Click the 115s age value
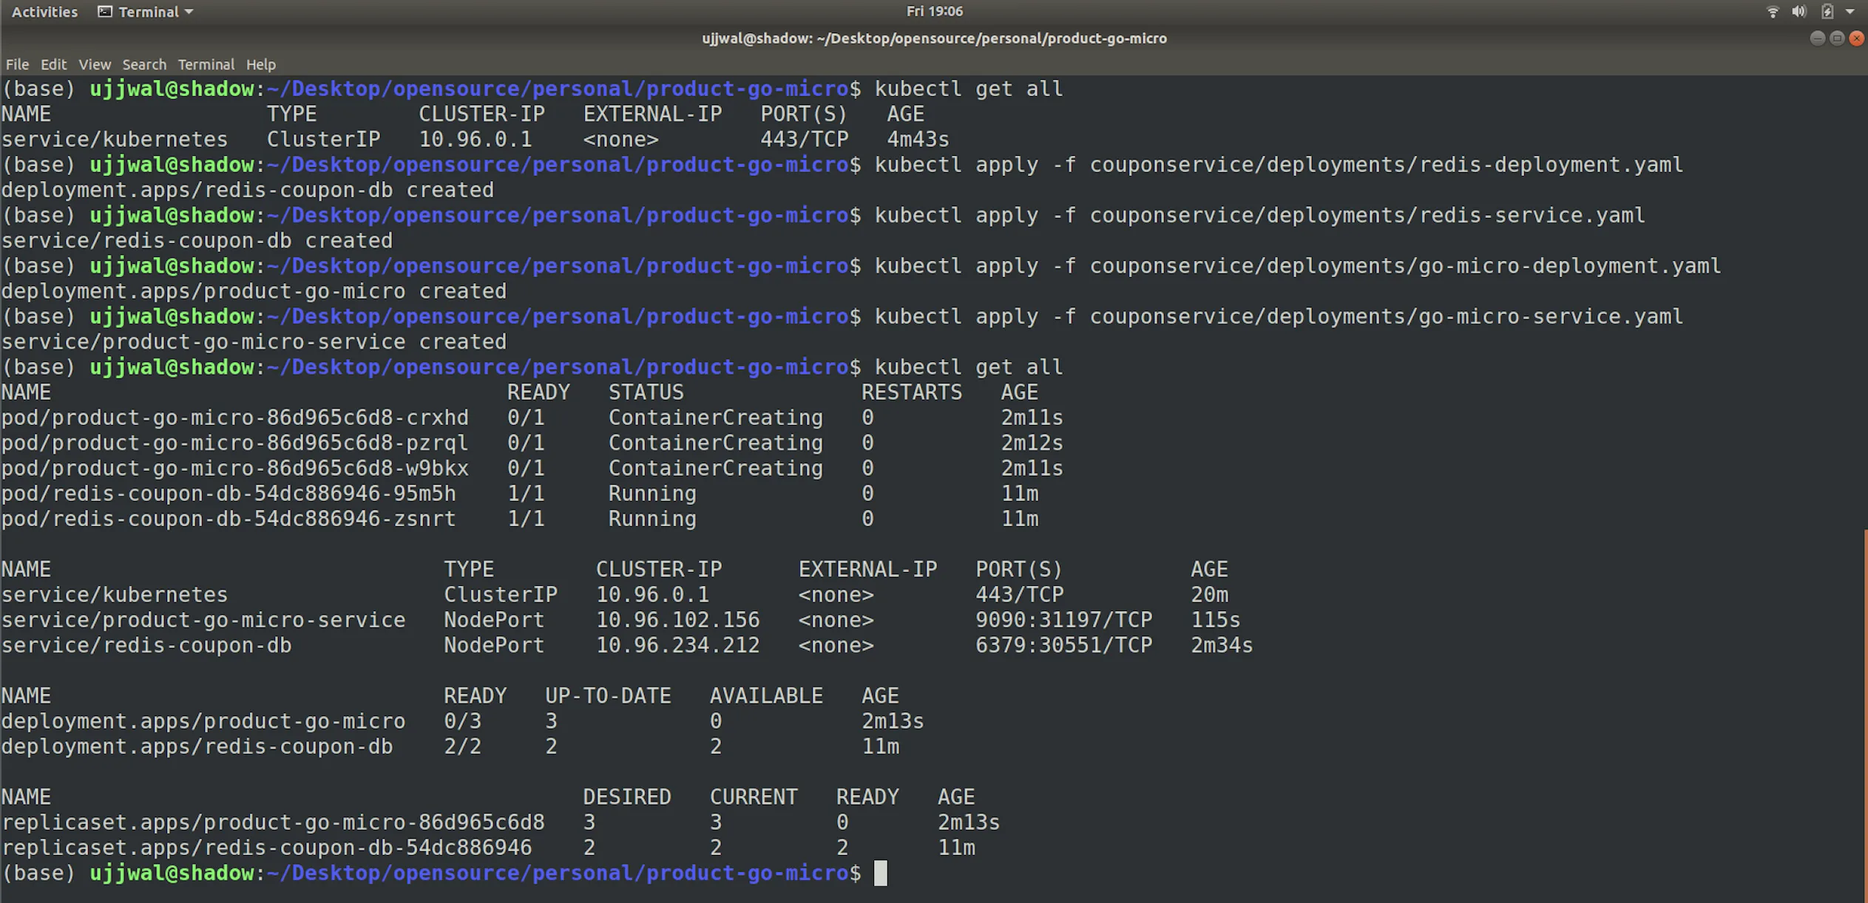 click(x=1215, y=620)
